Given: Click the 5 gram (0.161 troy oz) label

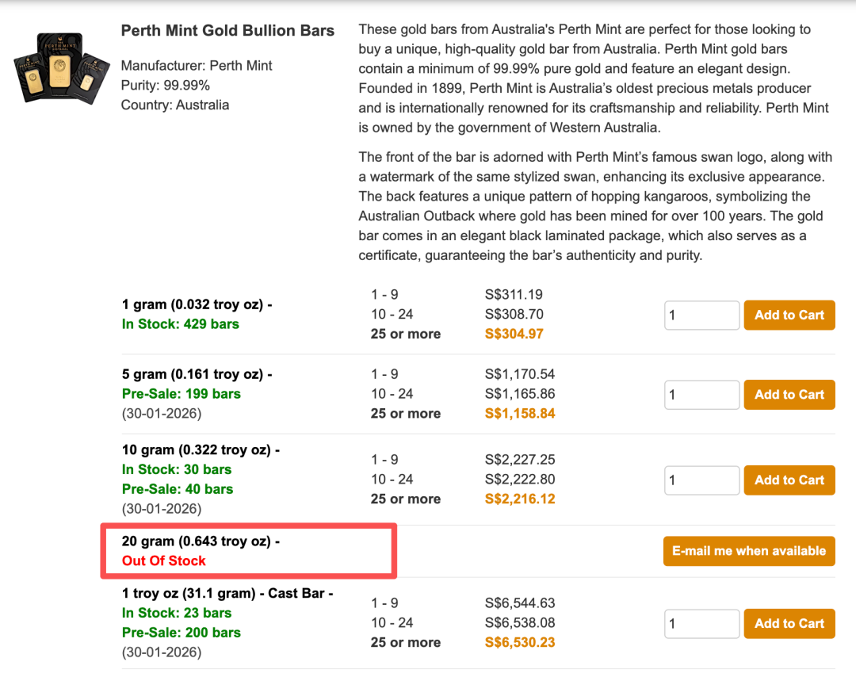Looking at the screenshot, I should 197,374.
